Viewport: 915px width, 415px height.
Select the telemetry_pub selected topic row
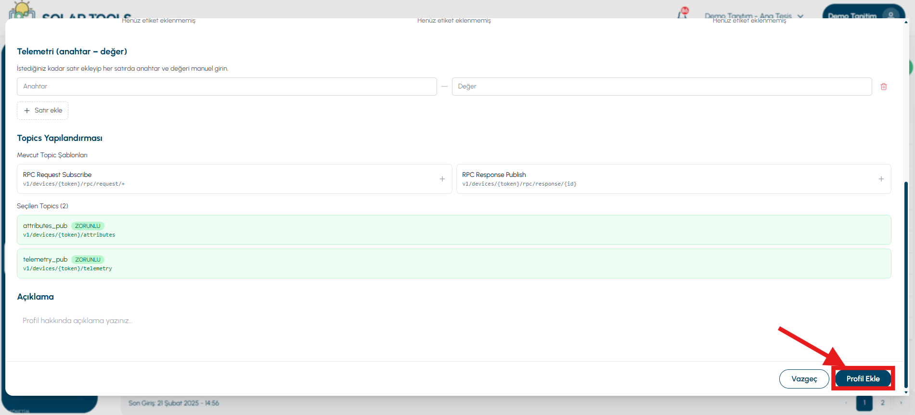454,264
